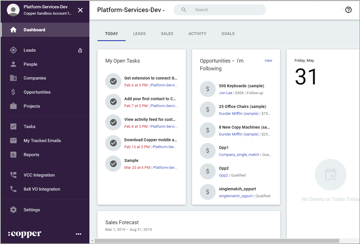This screenshot has height=244, width=360.
Task: Switch to the ACTIVITY tab
Action: 197,34
